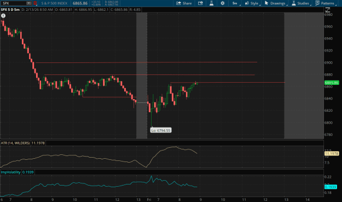Click the 'O: 6863.81' open value
342x202 pixels.
tap(63, 10)
